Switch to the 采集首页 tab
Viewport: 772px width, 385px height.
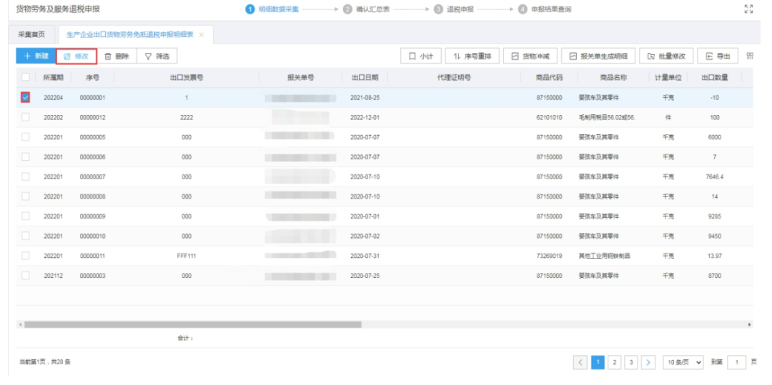pos(31,34)
